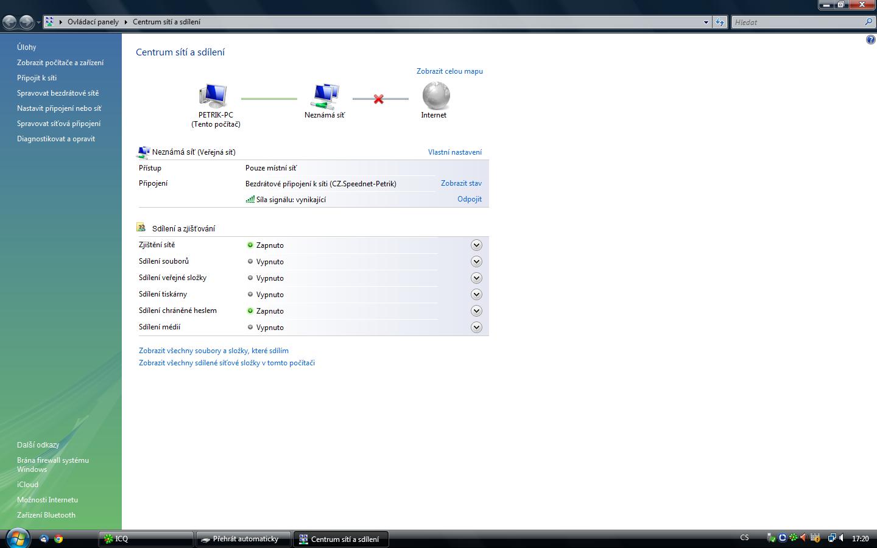Switch to ICQ taskbar button
The width and height of the screenshot is (877, 548).
[x=146, y=539]
